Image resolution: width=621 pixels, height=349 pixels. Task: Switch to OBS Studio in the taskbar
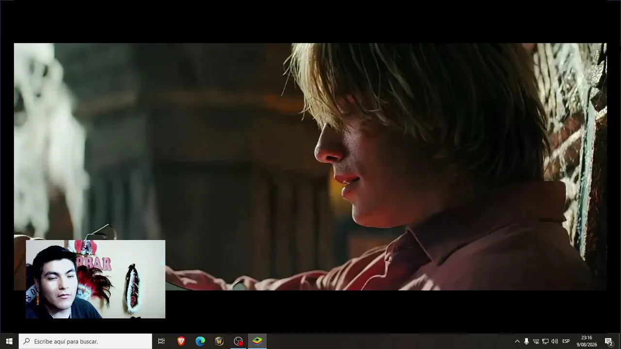click(238, 341)
